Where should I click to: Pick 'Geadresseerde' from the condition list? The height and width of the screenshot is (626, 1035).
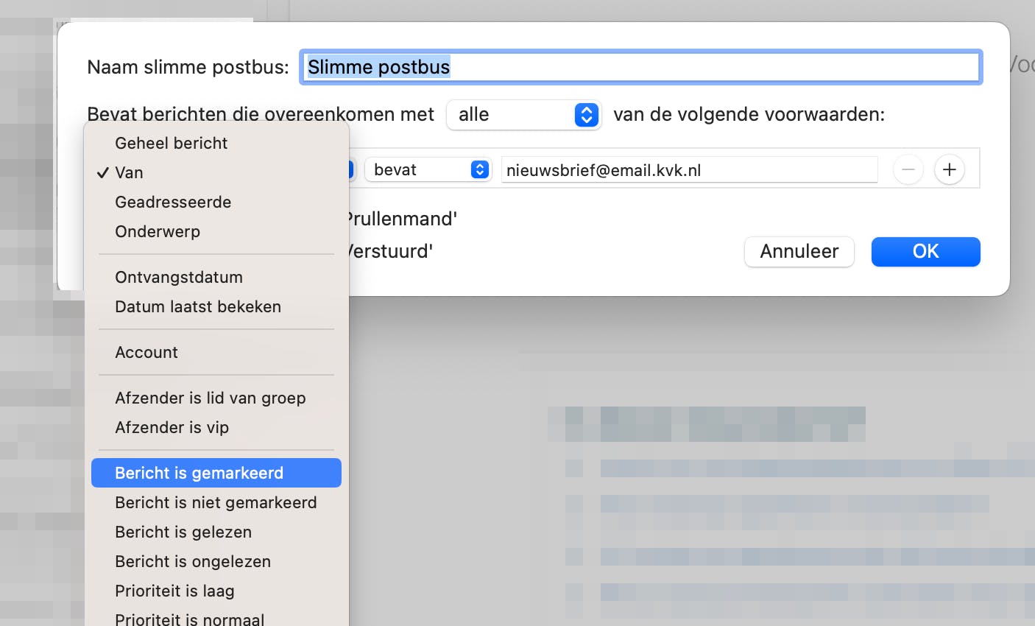pos(173,202)
